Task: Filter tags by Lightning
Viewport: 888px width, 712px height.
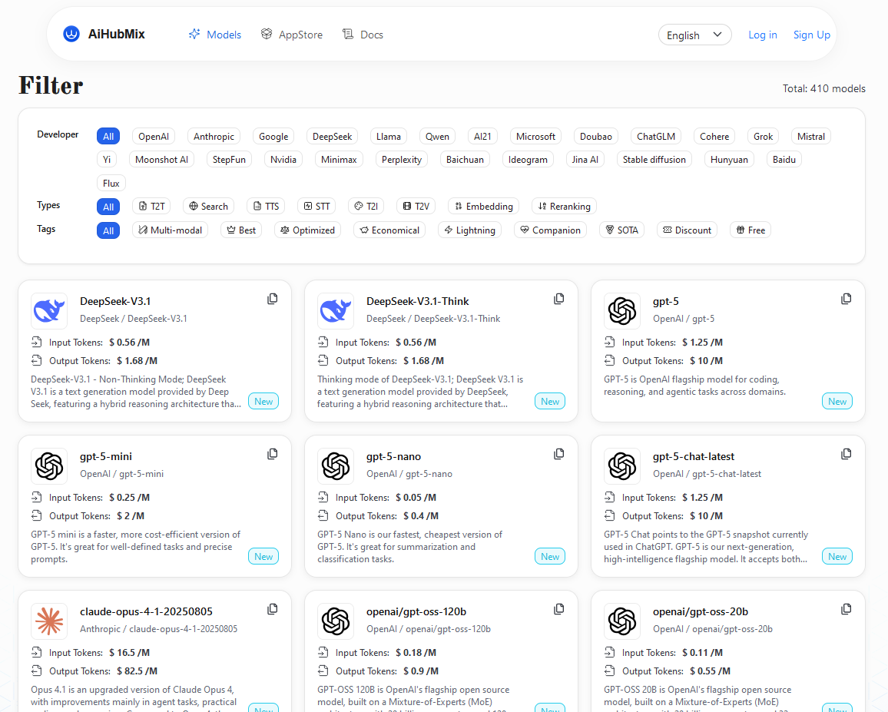Action: 469,230
